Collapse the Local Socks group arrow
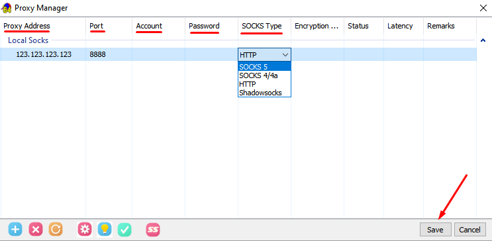Viewport: 492px width, 241px height. (x=483, y=40)
